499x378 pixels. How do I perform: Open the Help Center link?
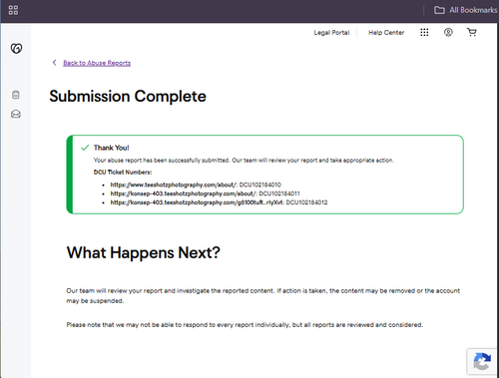click(x=386, y=33)
